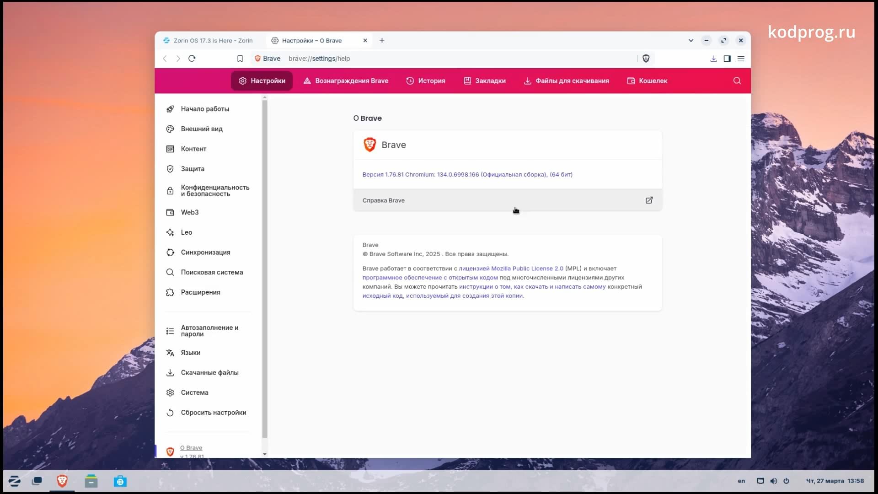The height and width of the screenshot is (494, 878).
Task: Click Brave icon in the taskbar
Action: pyautogui.click(x=62, y=481)
